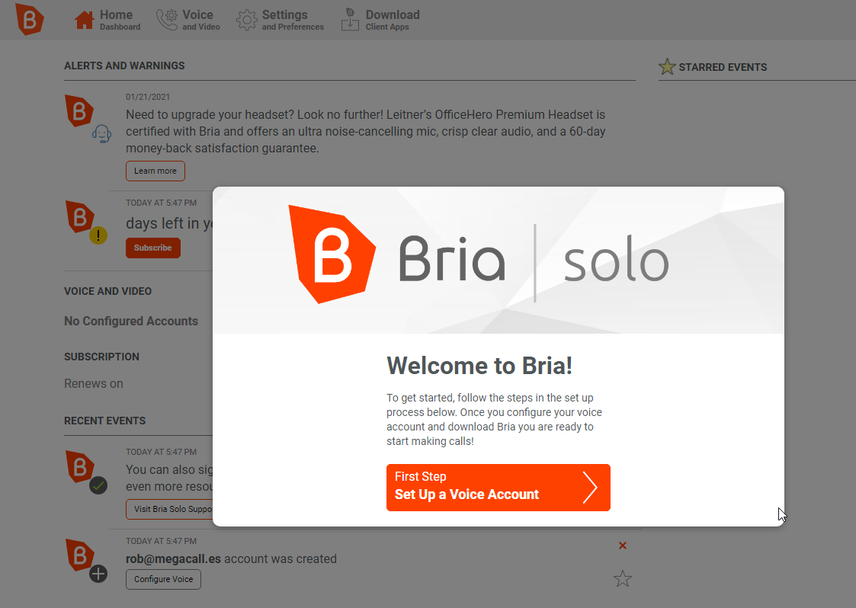Screen dimensions: 856x608
Task: Click the Configure Voice button
Action: (x=163, y=579)
